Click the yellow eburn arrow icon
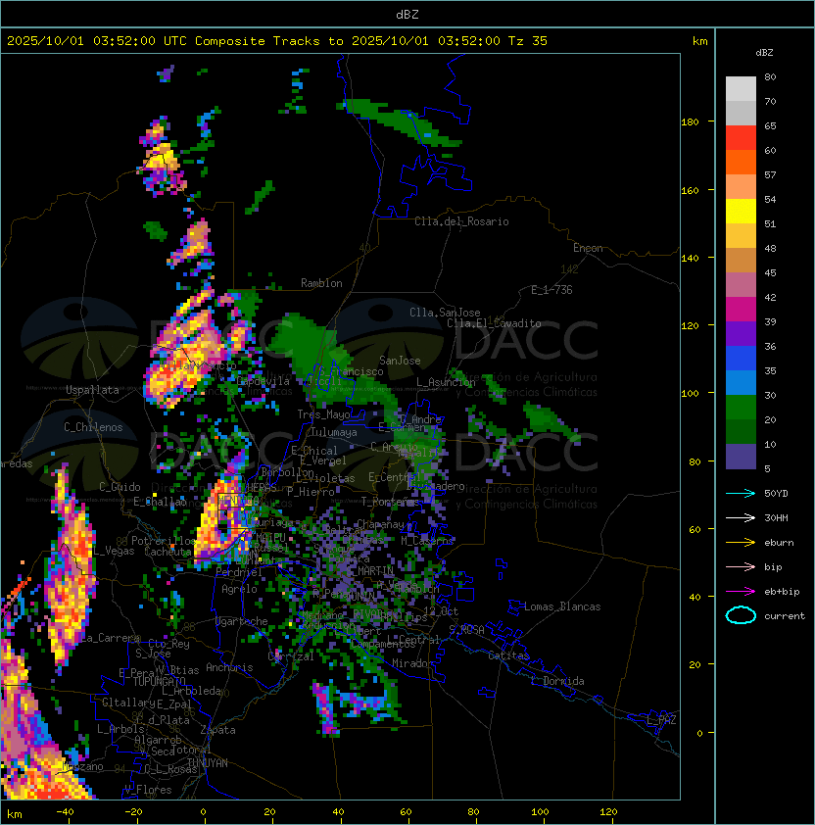Viewport: 815px width, 825px height. (x=741, y=543)
